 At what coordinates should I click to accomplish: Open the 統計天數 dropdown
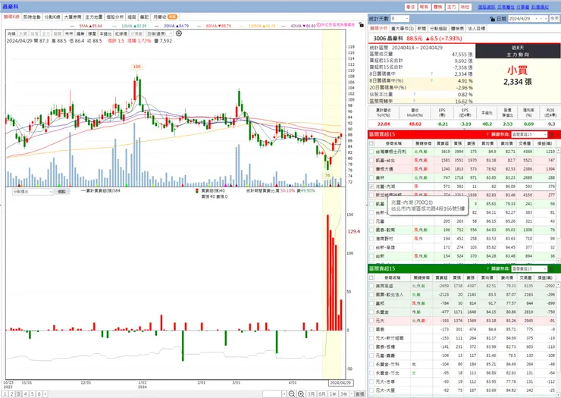[400, 19]
